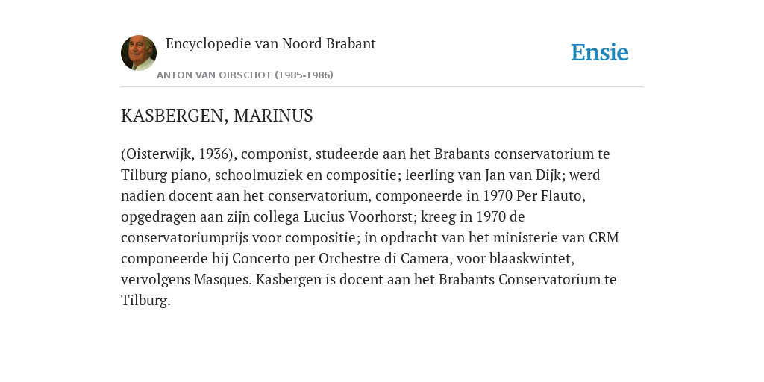Click the horizontal divider below the header
764x382 pixels.
(382, 87)
